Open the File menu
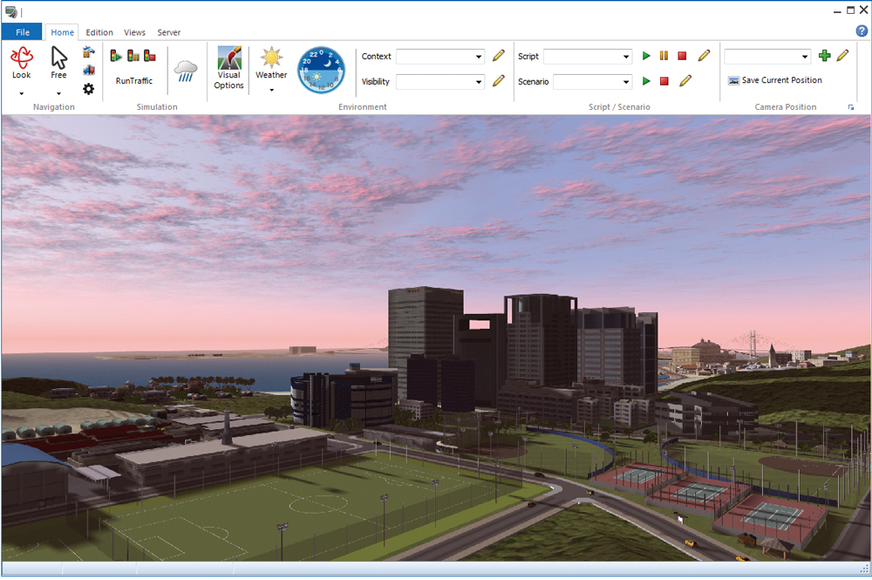Viewport: 872px width, 580px height. pos(23,32)
